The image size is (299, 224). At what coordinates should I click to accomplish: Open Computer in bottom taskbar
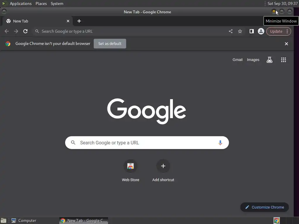tap(24, 220)
